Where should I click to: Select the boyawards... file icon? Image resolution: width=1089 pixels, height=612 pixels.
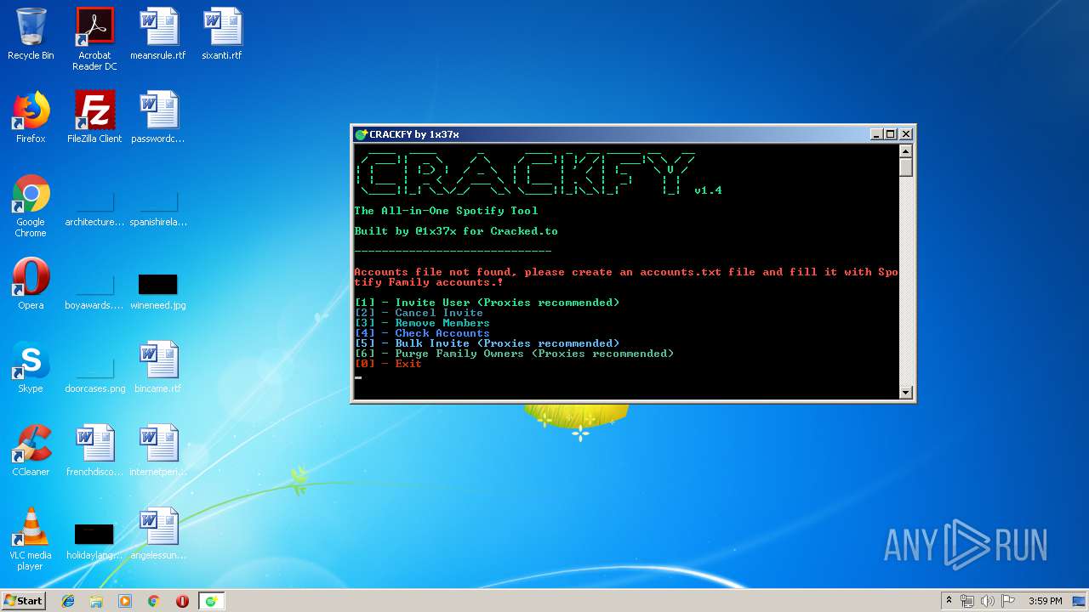(94, 289)
